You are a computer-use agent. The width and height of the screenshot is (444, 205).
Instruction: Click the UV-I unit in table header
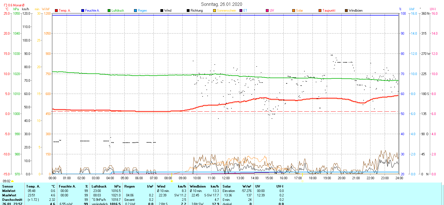[x=280, y=186]
